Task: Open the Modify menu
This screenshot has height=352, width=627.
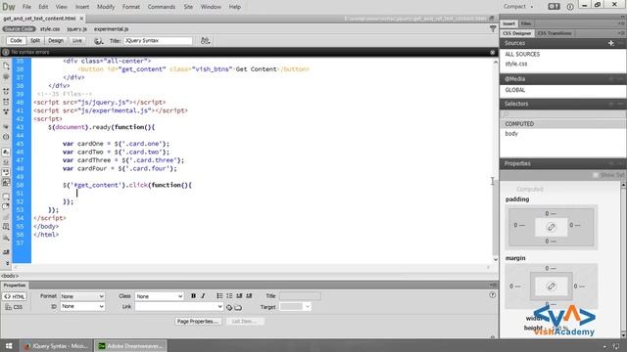Action: (x=106, y=7)
